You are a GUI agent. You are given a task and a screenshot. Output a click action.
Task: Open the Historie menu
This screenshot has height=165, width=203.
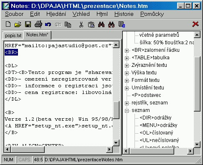click(124, 14)
